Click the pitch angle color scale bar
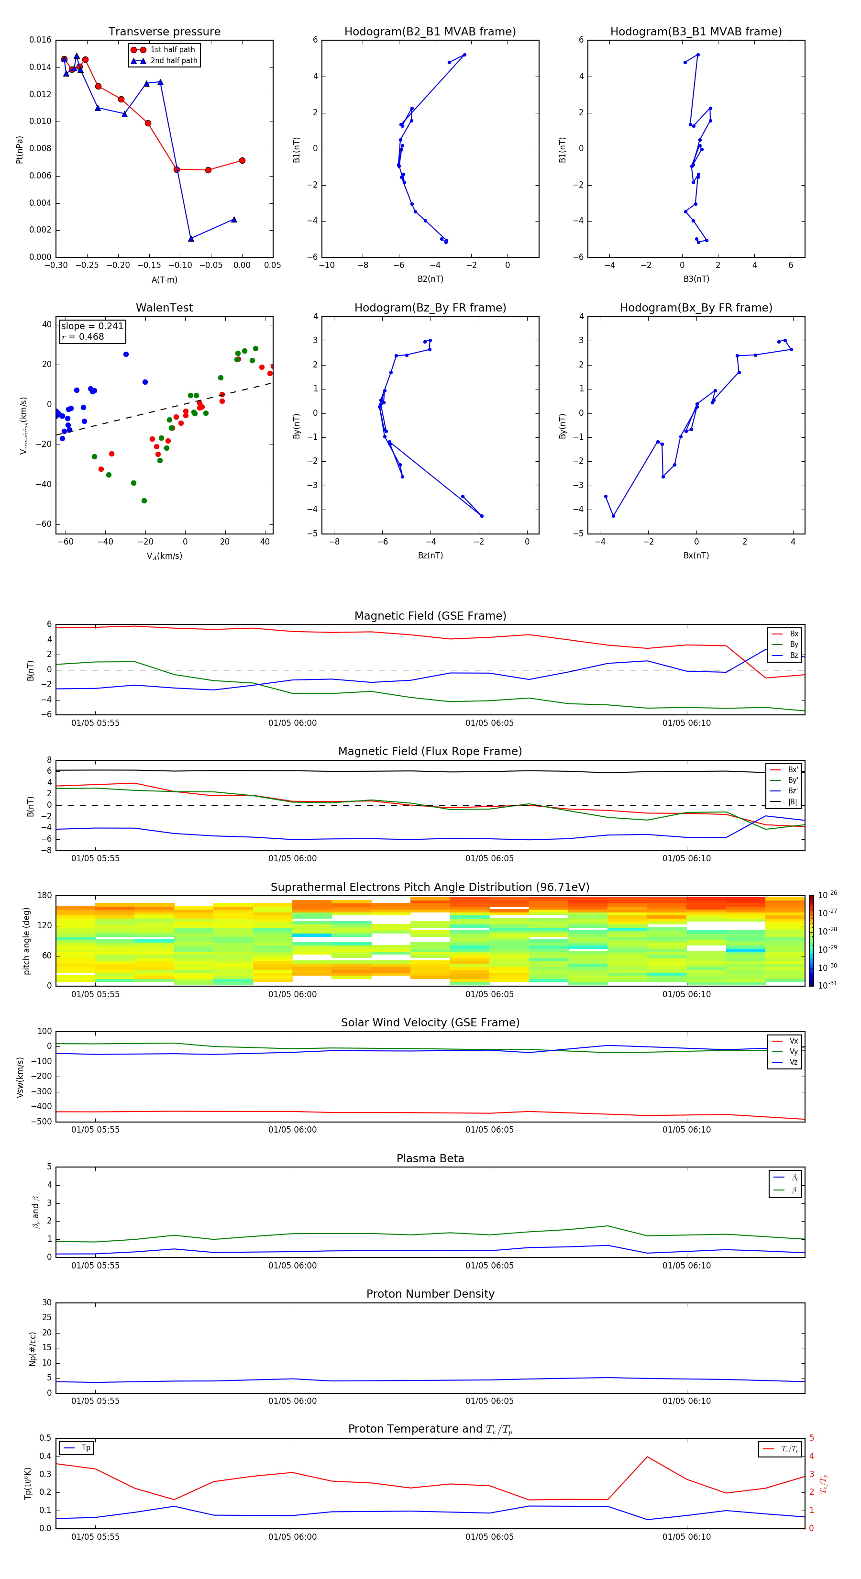 pyautogui.click(x=811, y=941)
